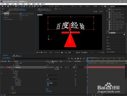The image size is (127, 96).
Task: Click the timeline layer search field
Action: 39,59
